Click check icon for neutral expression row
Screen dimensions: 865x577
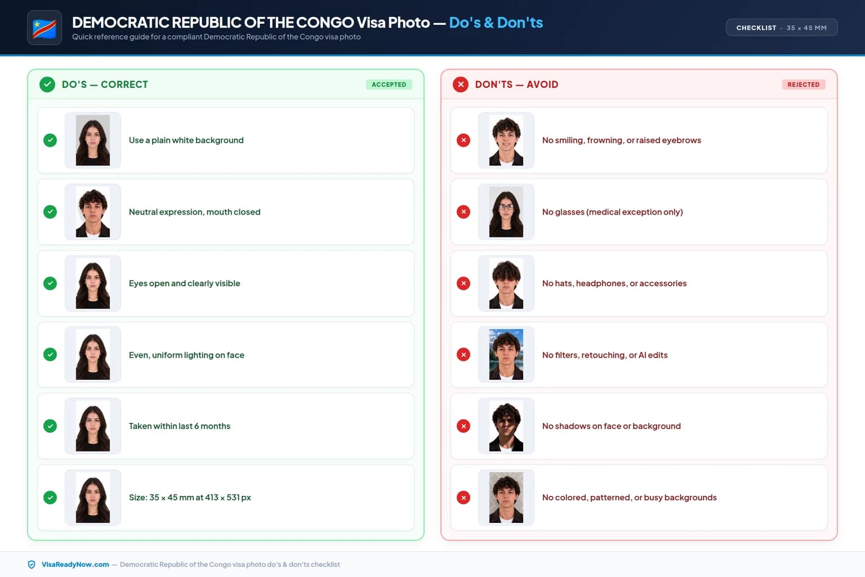50,212
